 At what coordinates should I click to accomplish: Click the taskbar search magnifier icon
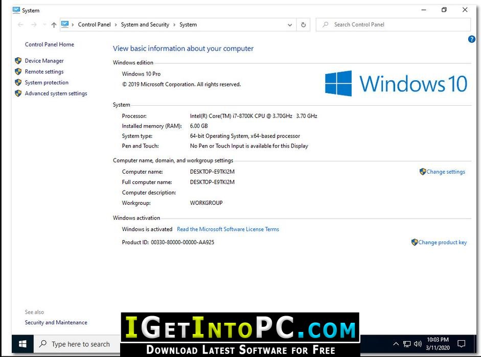(x=43, y=344)
